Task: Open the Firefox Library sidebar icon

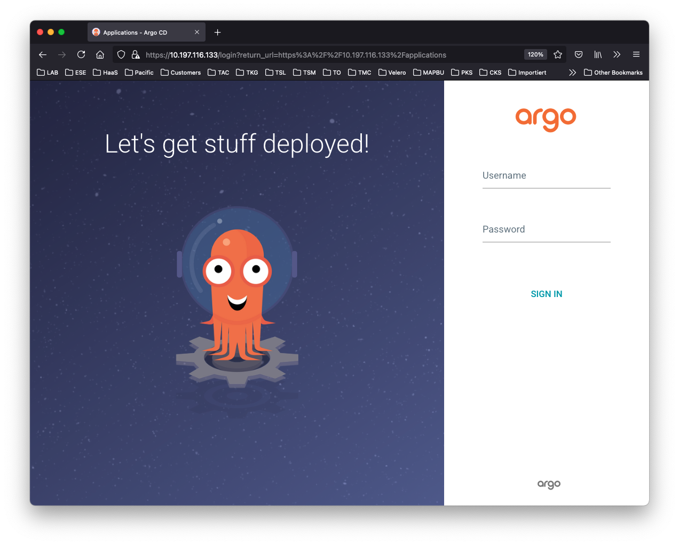Action: (x=598, y=54)
